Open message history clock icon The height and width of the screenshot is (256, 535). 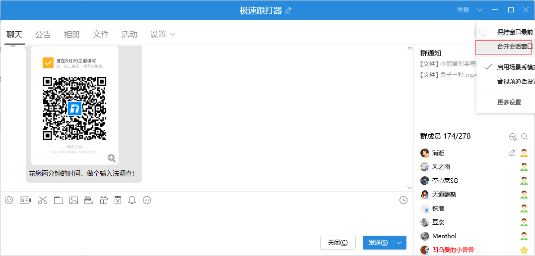(403, 200)
